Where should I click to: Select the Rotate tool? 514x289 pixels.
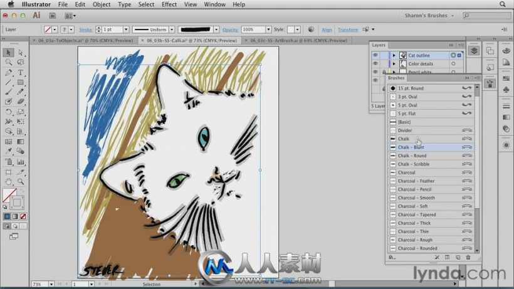9,112
